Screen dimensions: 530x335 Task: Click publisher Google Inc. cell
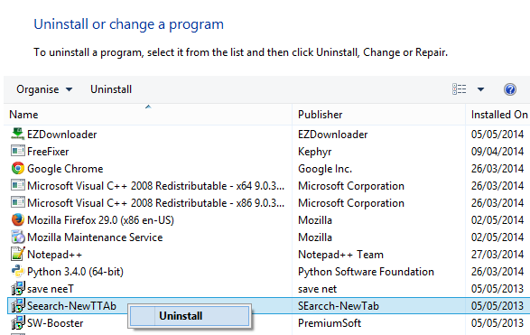click(x=325, y=169)
